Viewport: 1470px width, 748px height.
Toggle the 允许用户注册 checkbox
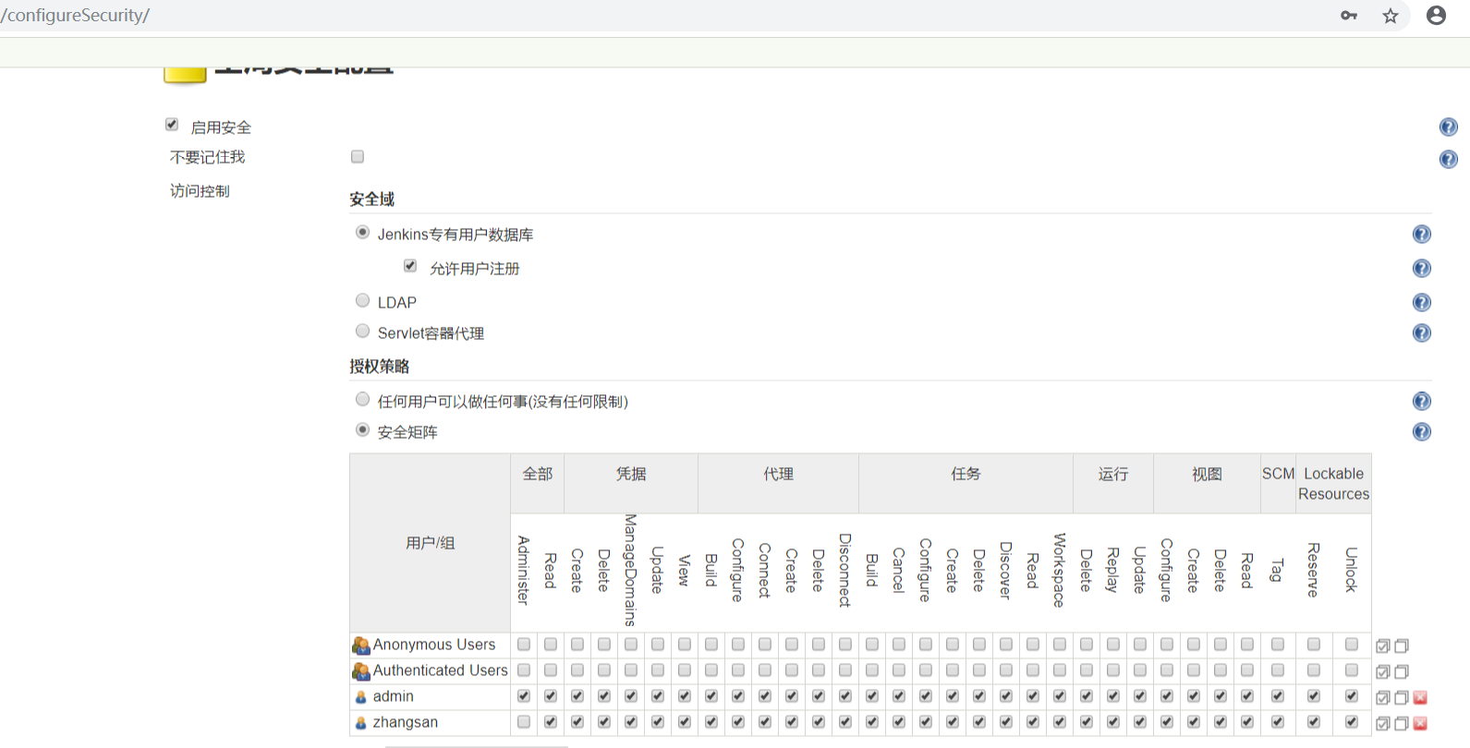click(x=410, y=266)
